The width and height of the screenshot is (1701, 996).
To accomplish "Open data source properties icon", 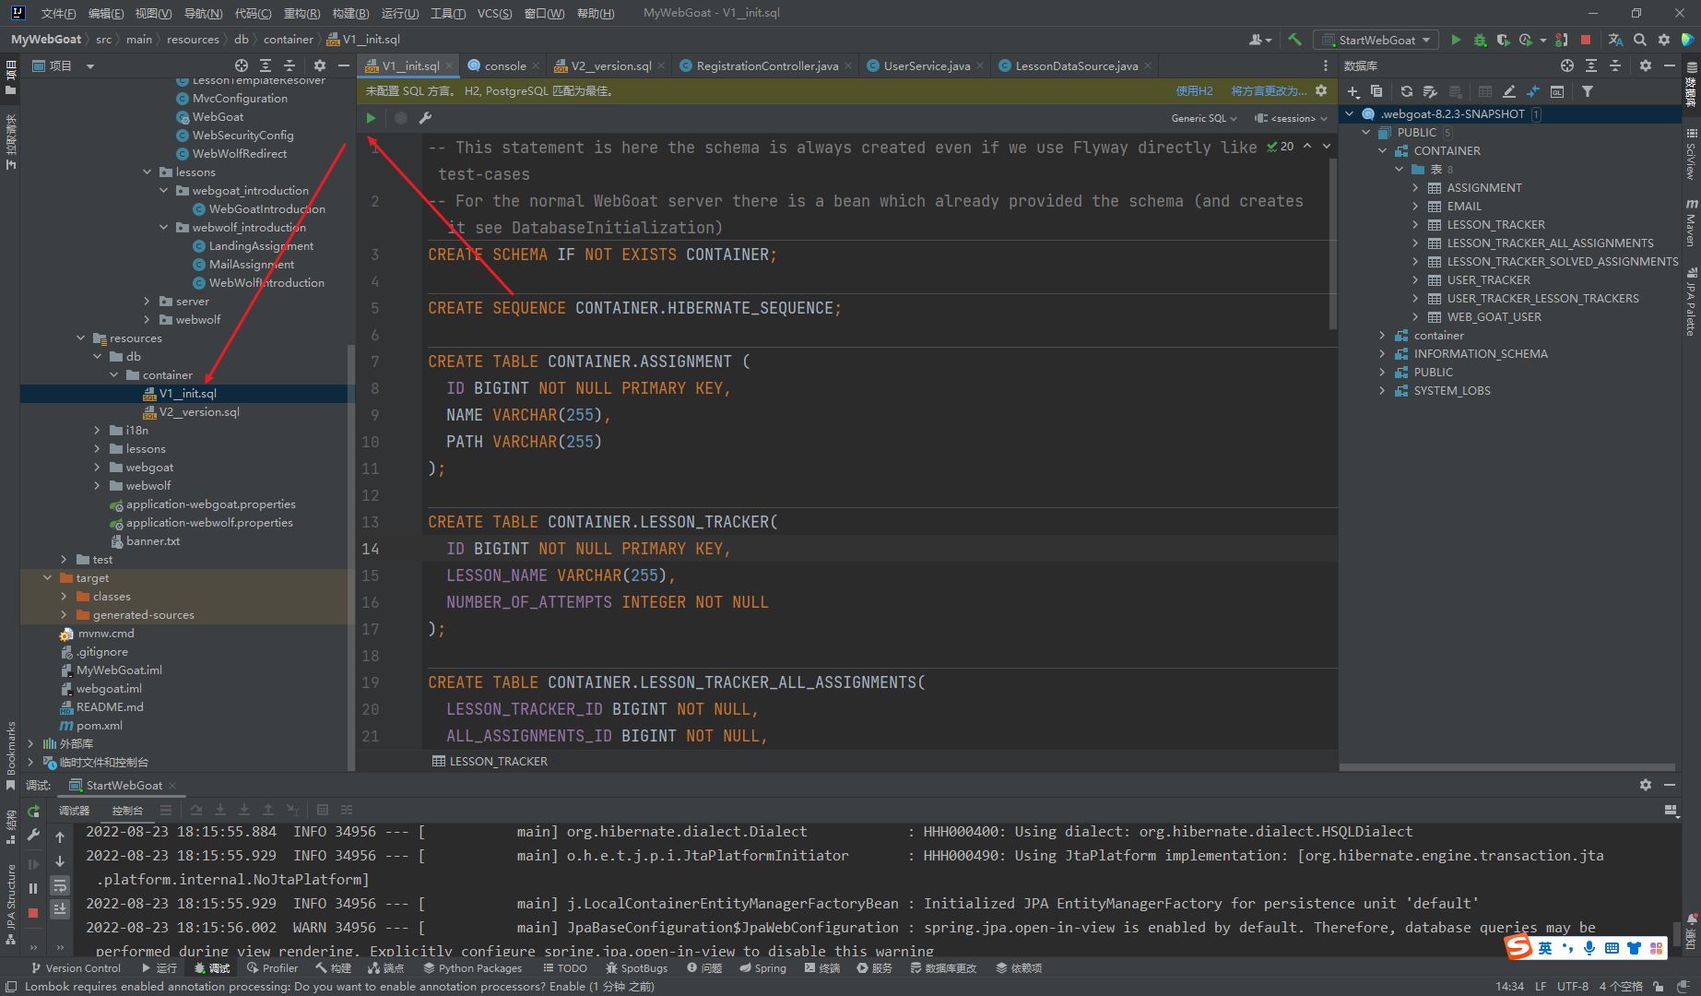I will point(1430,91).
